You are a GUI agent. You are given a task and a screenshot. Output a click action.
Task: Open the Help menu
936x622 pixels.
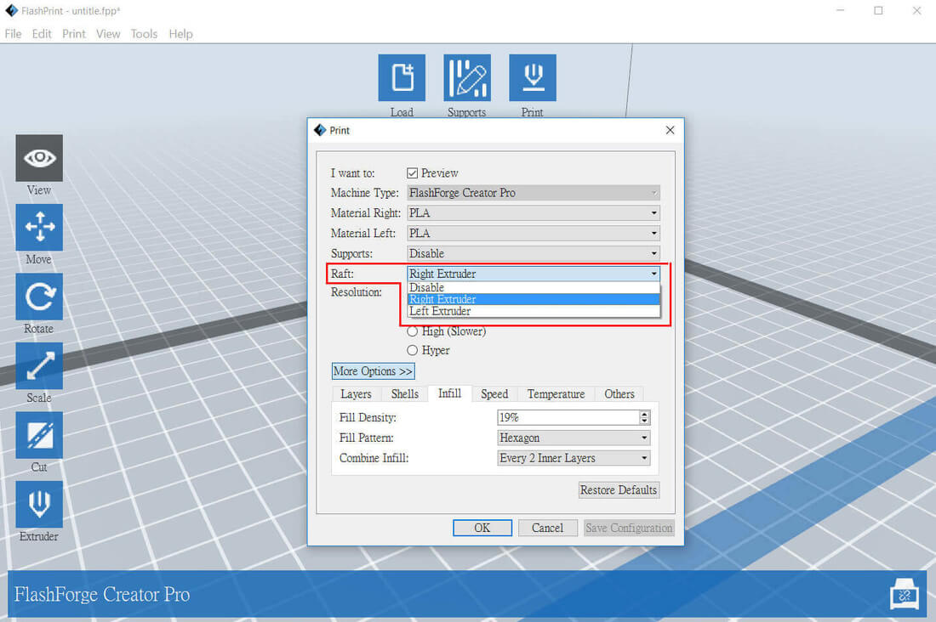[180, 34]
